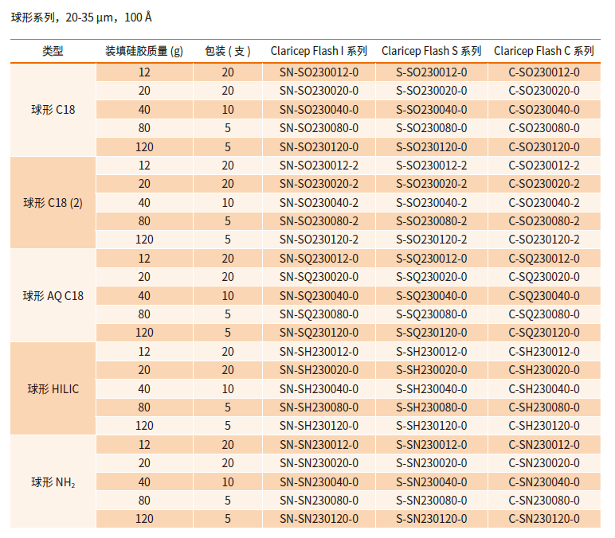Click part number C-SH230080-0

544,407
